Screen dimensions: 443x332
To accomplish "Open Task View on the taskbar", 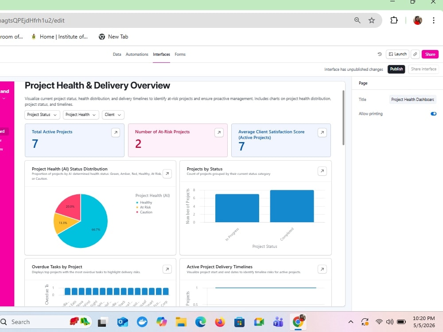I will [x=103, y=322].
